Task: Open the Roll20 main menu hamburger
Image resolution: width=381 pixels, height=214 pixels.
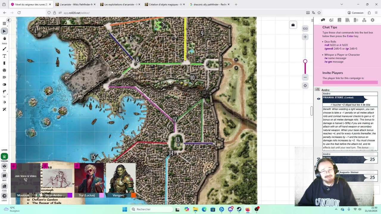Action: pos(4,23)
